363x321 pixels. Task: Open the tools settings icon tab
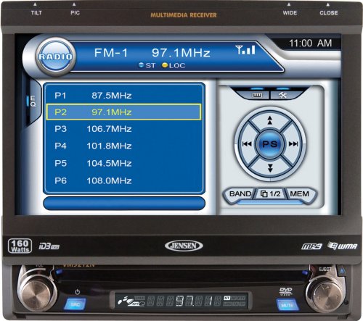point(282,95)
